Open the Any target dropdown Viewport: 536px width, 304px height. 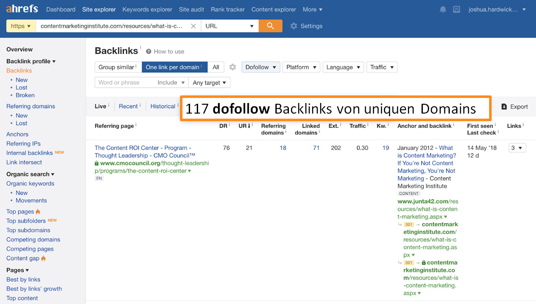[209, 83]
